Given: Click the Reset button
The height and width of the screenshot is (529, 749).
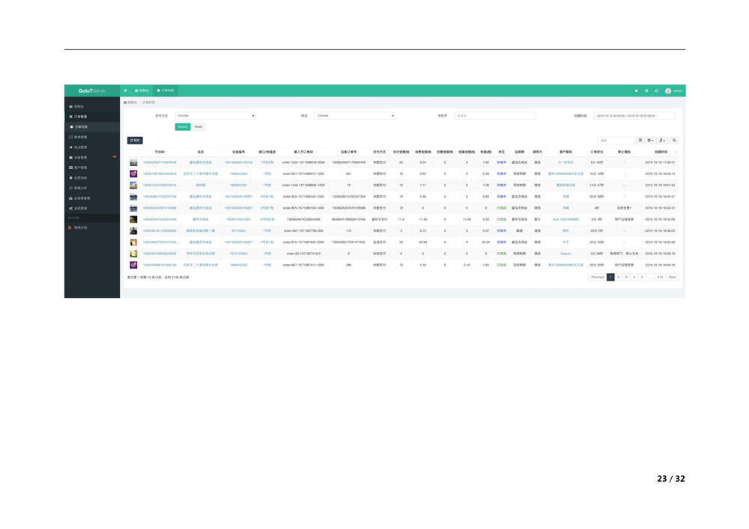Looking at the screenshot, I should pos(198,126).
